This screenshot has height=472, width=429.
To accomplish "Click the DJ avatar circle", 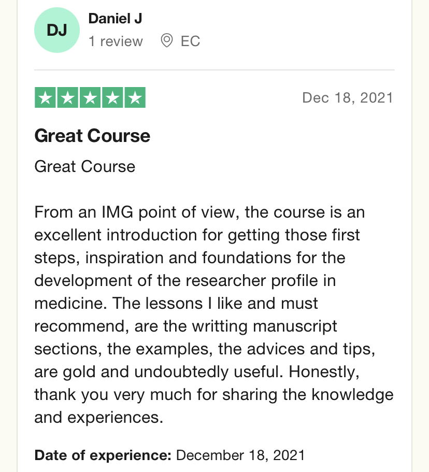I will click(x=57, y=30).
